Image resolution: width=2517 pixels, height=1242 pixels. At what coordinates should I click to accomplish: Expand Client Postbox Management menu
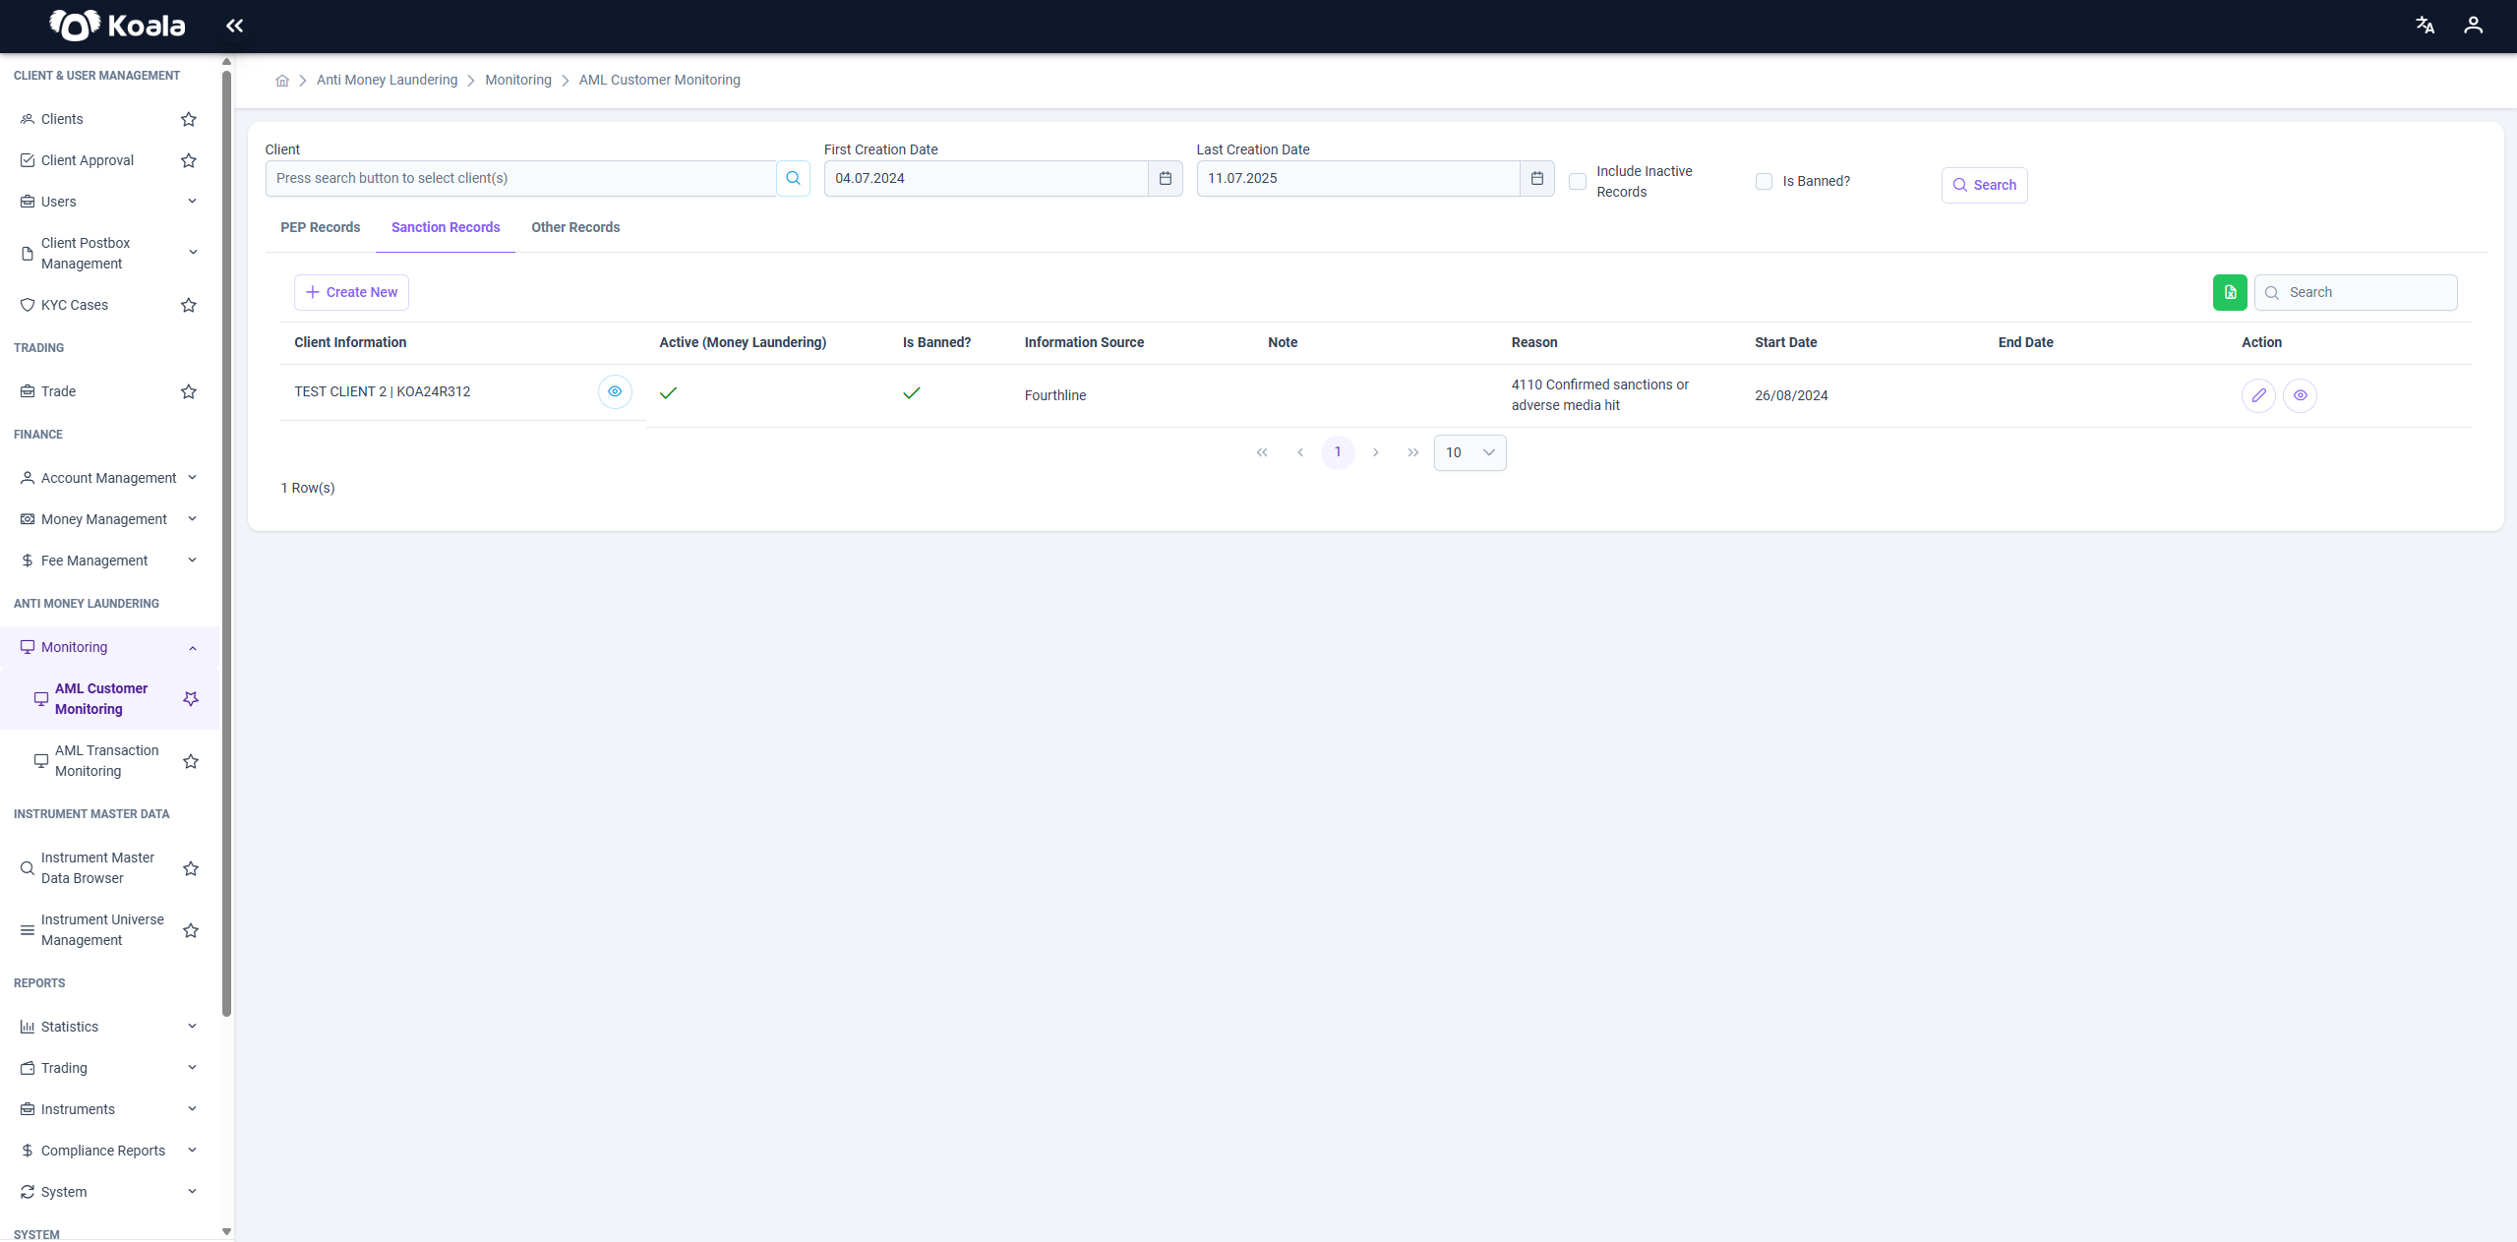point(108,253)
